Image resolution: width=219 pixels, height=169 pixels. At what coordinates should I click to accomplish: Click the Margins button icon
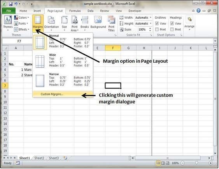click(38, 20)
